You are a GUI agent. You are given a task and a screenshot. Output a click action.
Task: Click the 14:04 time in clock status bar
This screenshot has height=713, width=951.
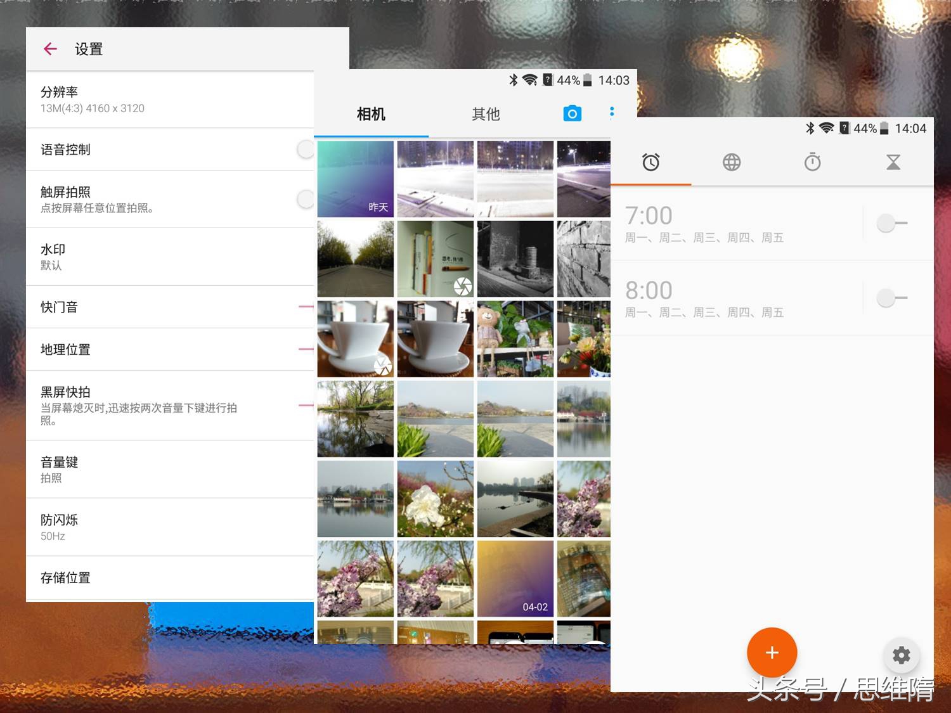click(910, 129)
